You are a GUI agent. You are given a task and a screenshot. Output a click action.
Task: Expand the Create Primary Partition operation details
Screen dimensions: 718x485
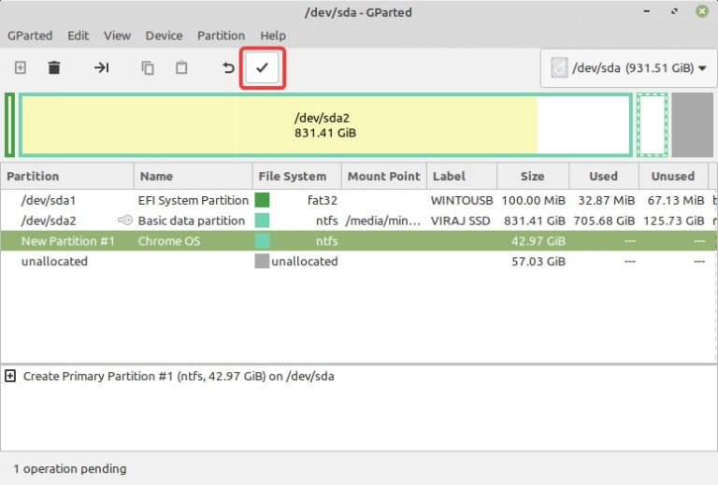pos(10,377)
